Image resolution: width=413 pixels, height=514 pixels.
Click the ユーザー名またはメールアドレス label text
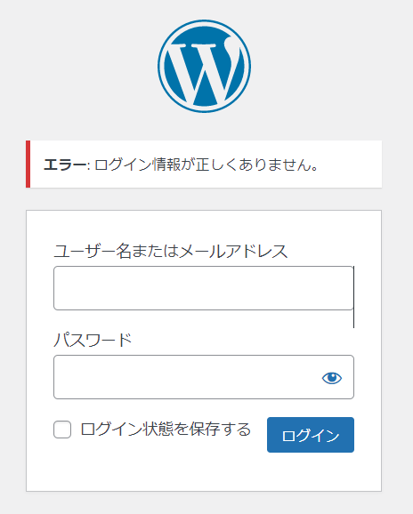coord(171,252)
